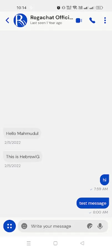Tap the Rogachat Official contact name

click(x=52, y=17)
